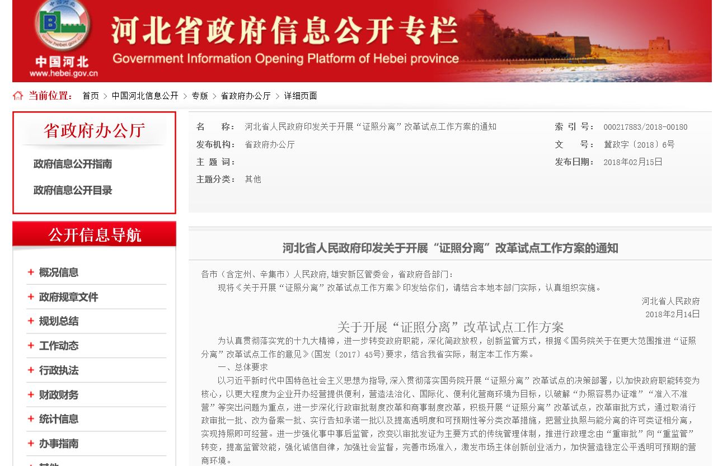This screenshot has height=466, width=713.
Task: Expand the 政府规章文件 plus icon
Action: pos(31,297)
